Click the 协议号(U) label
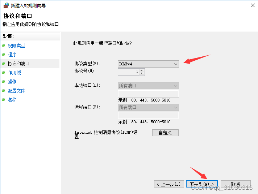Screen dimensions: 258x194 click(x=85, y=71)
